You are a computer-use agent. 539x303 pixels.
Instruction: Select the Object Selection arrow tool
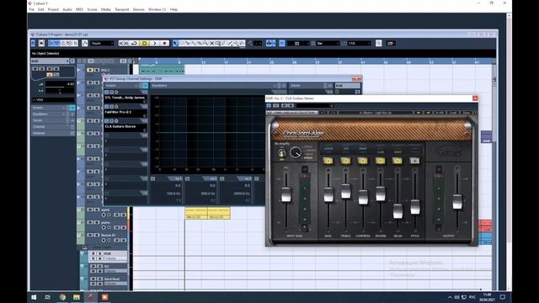(x=175, y=43)
